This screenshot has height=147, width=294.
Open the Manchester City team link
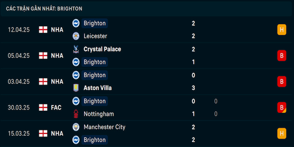(x=104, y=127)
